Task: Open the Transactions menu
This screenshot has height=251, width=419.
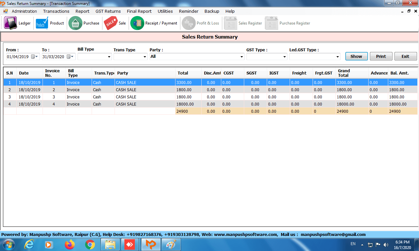Action: [x=56, y=11]
